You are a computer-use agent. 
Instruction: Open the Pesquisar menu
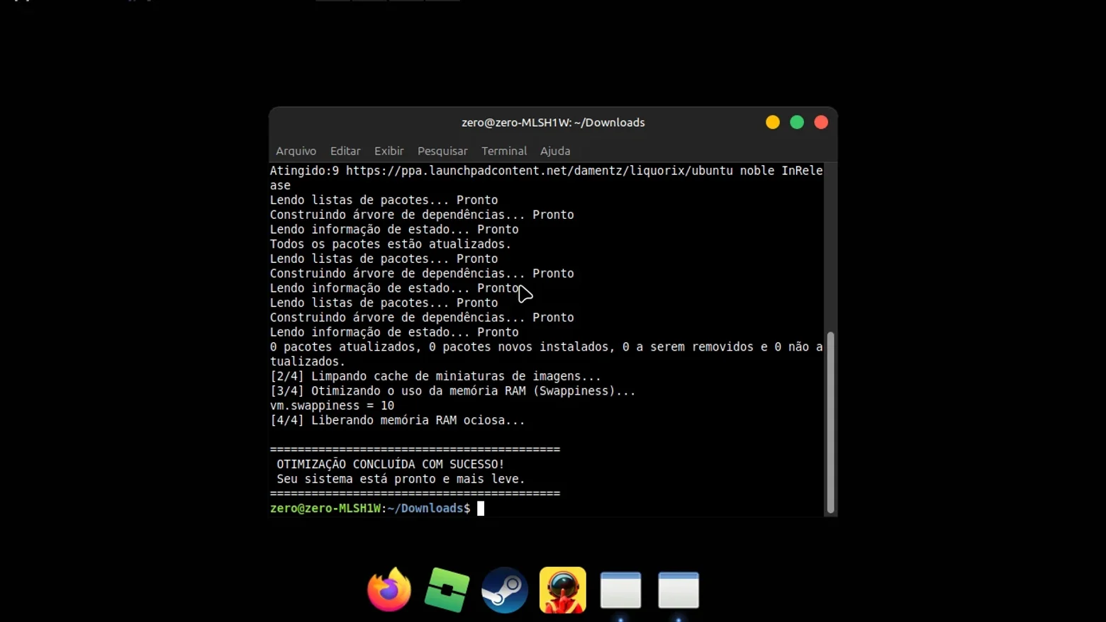coord(442,151)
